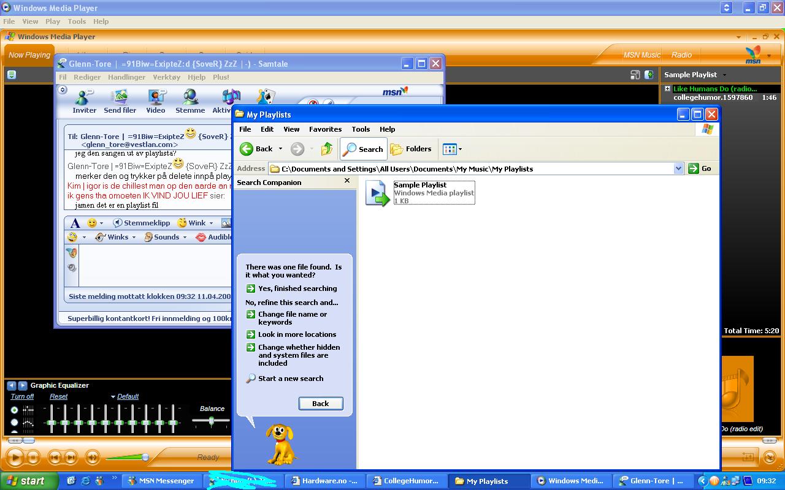Screen dimensions: 785x490
Task: Click the Go arrow button in address bar
Action: 694,168
